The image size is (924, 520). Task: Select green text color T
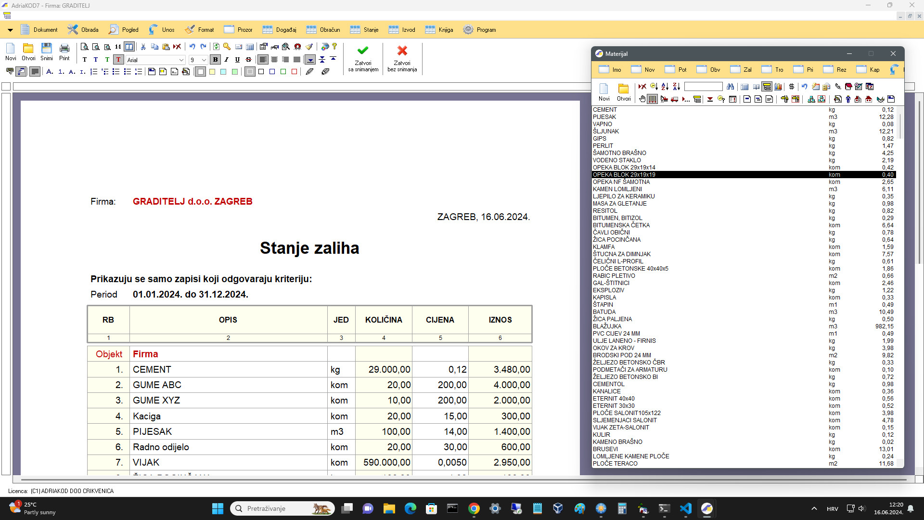(107, 60)
